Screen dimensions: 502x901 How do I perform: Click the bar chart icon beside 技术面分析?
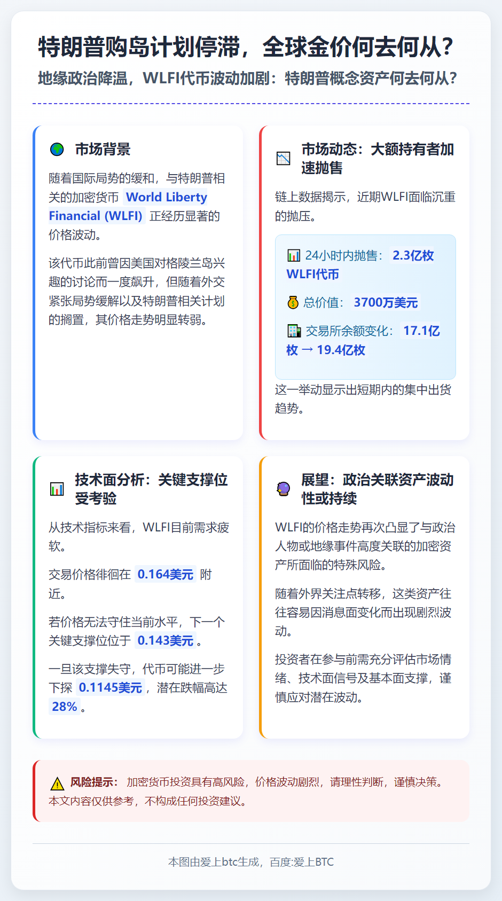[57, 489]
